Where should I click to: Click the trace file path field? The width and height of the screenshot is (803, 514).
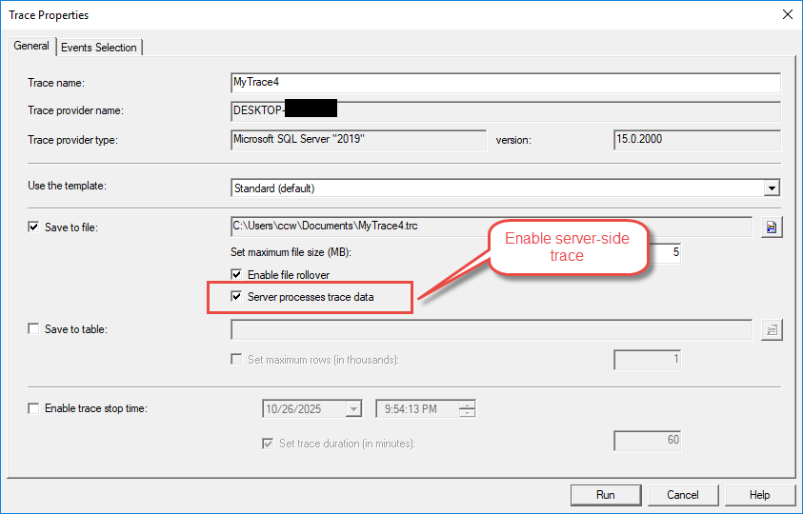coord(492,227)
